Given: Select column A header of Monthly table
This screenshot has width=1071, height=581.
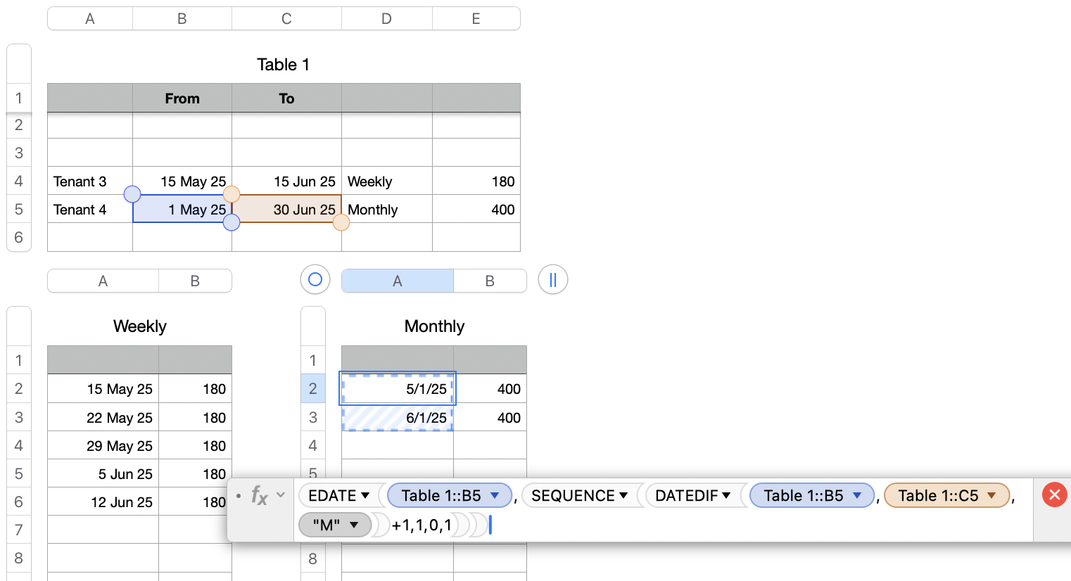Looking at the screenshot, I should 397,281.
